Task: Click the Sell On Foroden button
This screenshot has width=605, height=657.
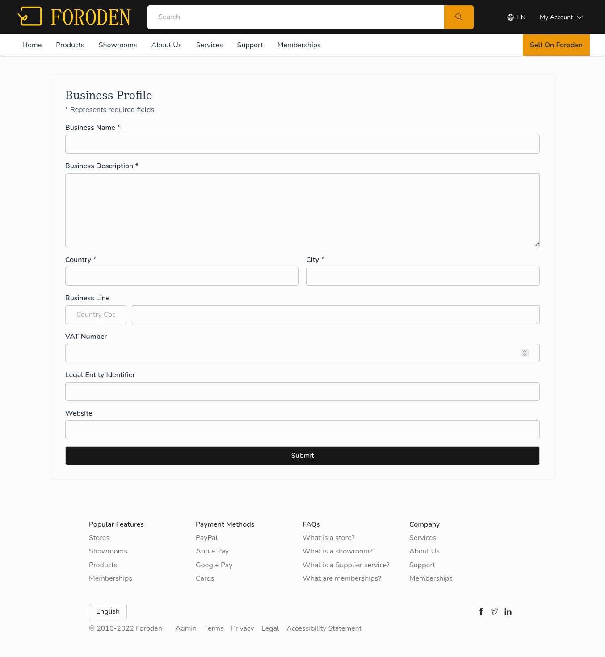Action: coord(556,45)
